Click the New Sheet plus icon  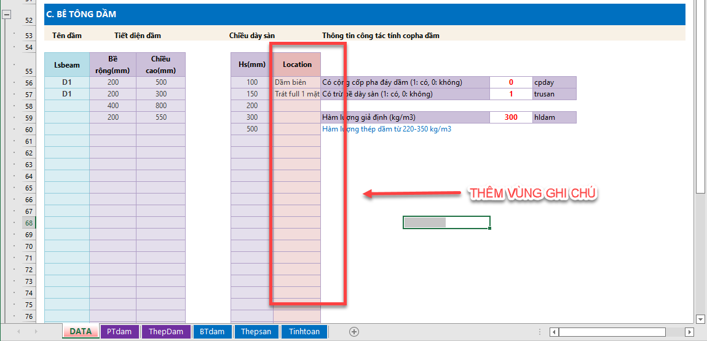(354, 332)
